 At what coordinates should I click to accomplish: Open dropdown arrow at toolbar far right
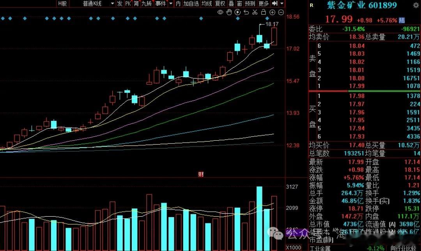click(282, 4)
